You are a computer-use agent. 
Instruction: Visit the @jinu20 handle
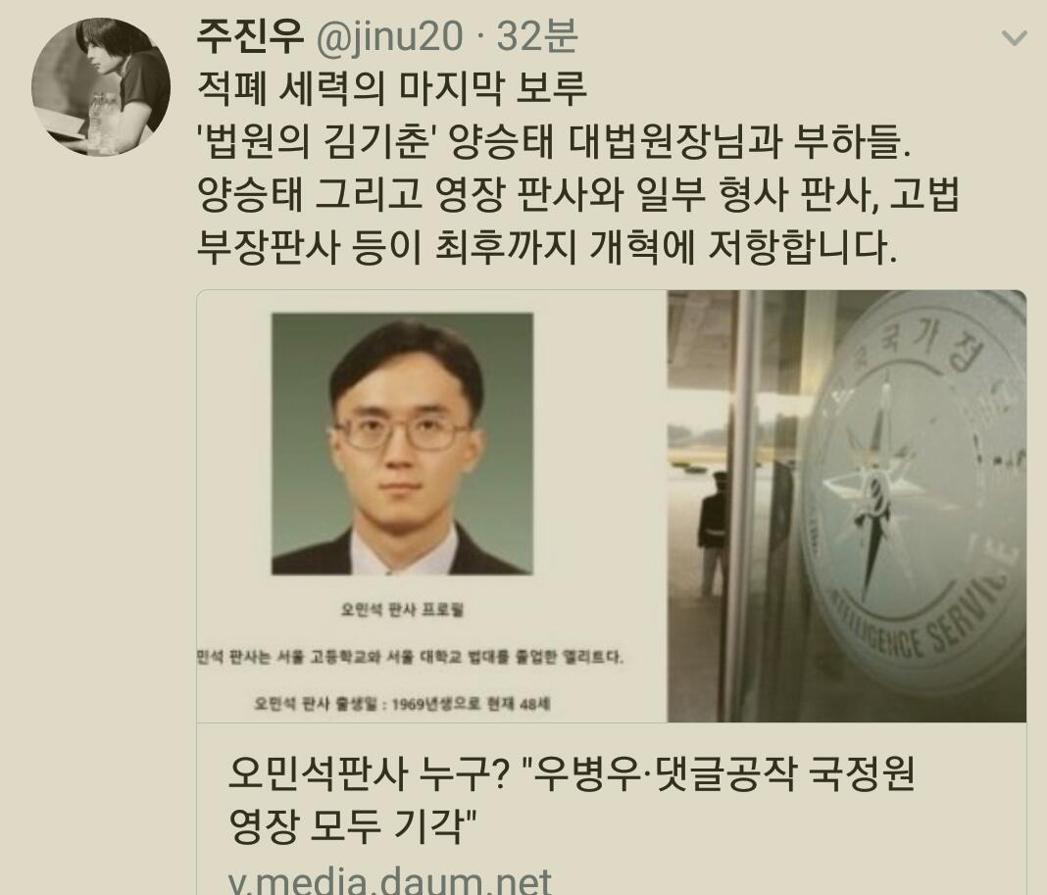pyautogui.click(x=388, y=36)
